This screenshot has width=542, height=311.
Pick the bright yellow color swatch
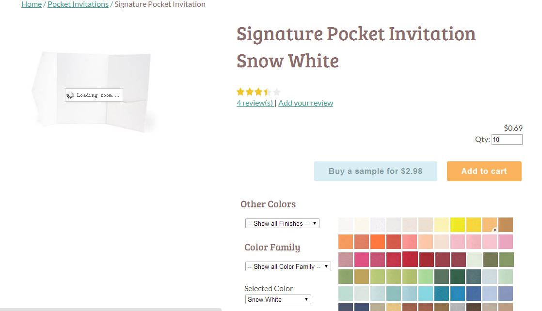(457, 225)
